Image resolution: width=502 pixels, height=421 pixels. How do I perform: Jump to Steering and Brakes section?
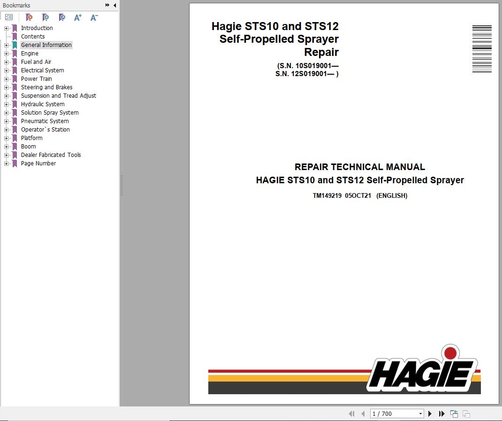coord(46,87)
